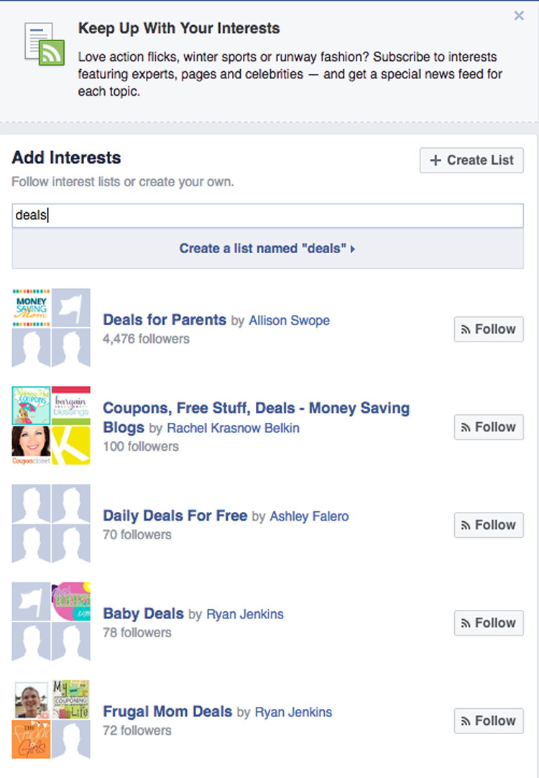Screen dimensions: 539x778
Task: Click the bargain blessings thumbnail image
Action: tap(71, 406)
